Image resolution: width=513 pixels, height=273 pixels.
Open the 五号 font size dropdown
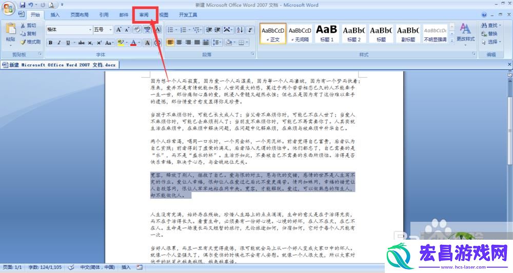pos(111,30)
